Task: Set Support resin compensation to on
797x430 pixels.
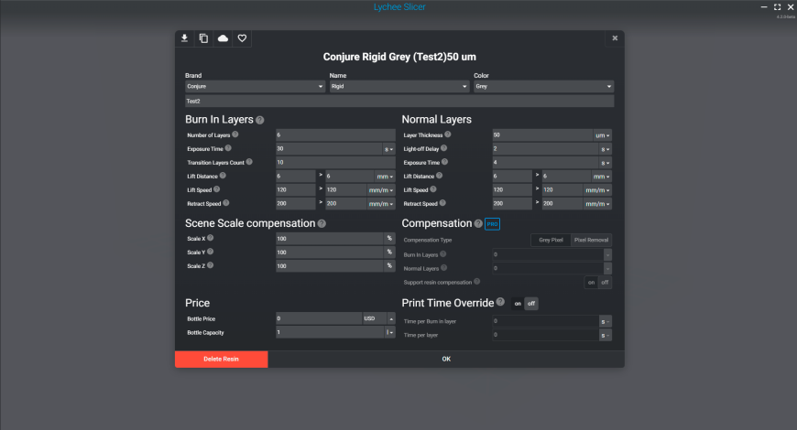Action: tap(591, 283)
